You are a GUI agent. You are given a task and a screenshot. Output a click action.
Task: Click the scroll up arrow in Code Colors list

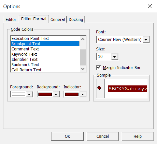(83, 39)
